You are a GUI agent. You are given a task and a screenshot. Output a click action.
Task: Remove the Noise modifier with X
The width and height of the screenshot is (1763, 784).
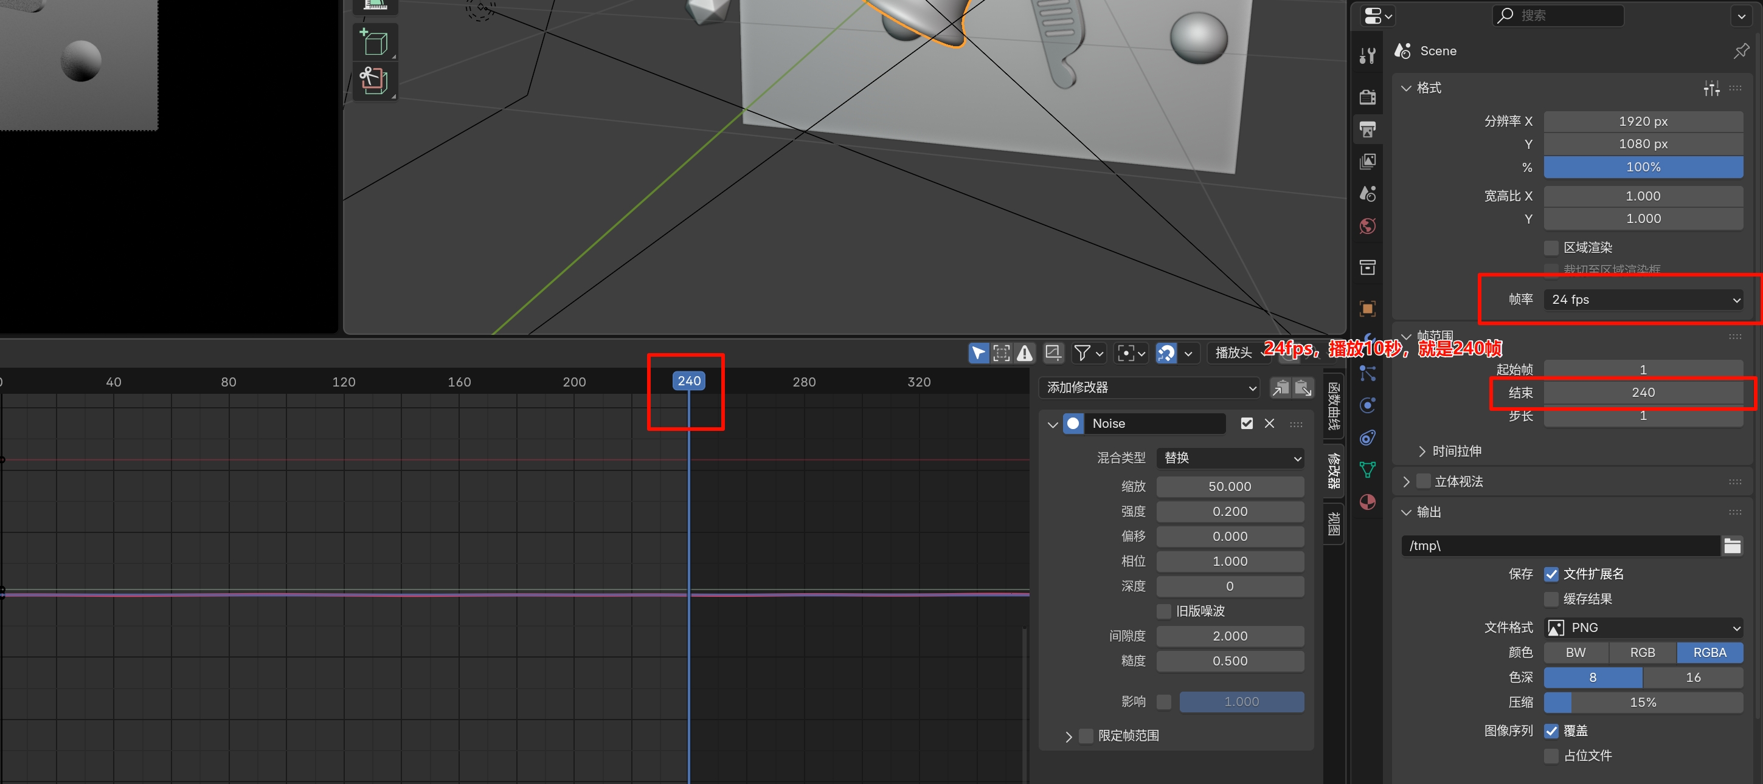pyautogui.click(x=1269, y=424)
